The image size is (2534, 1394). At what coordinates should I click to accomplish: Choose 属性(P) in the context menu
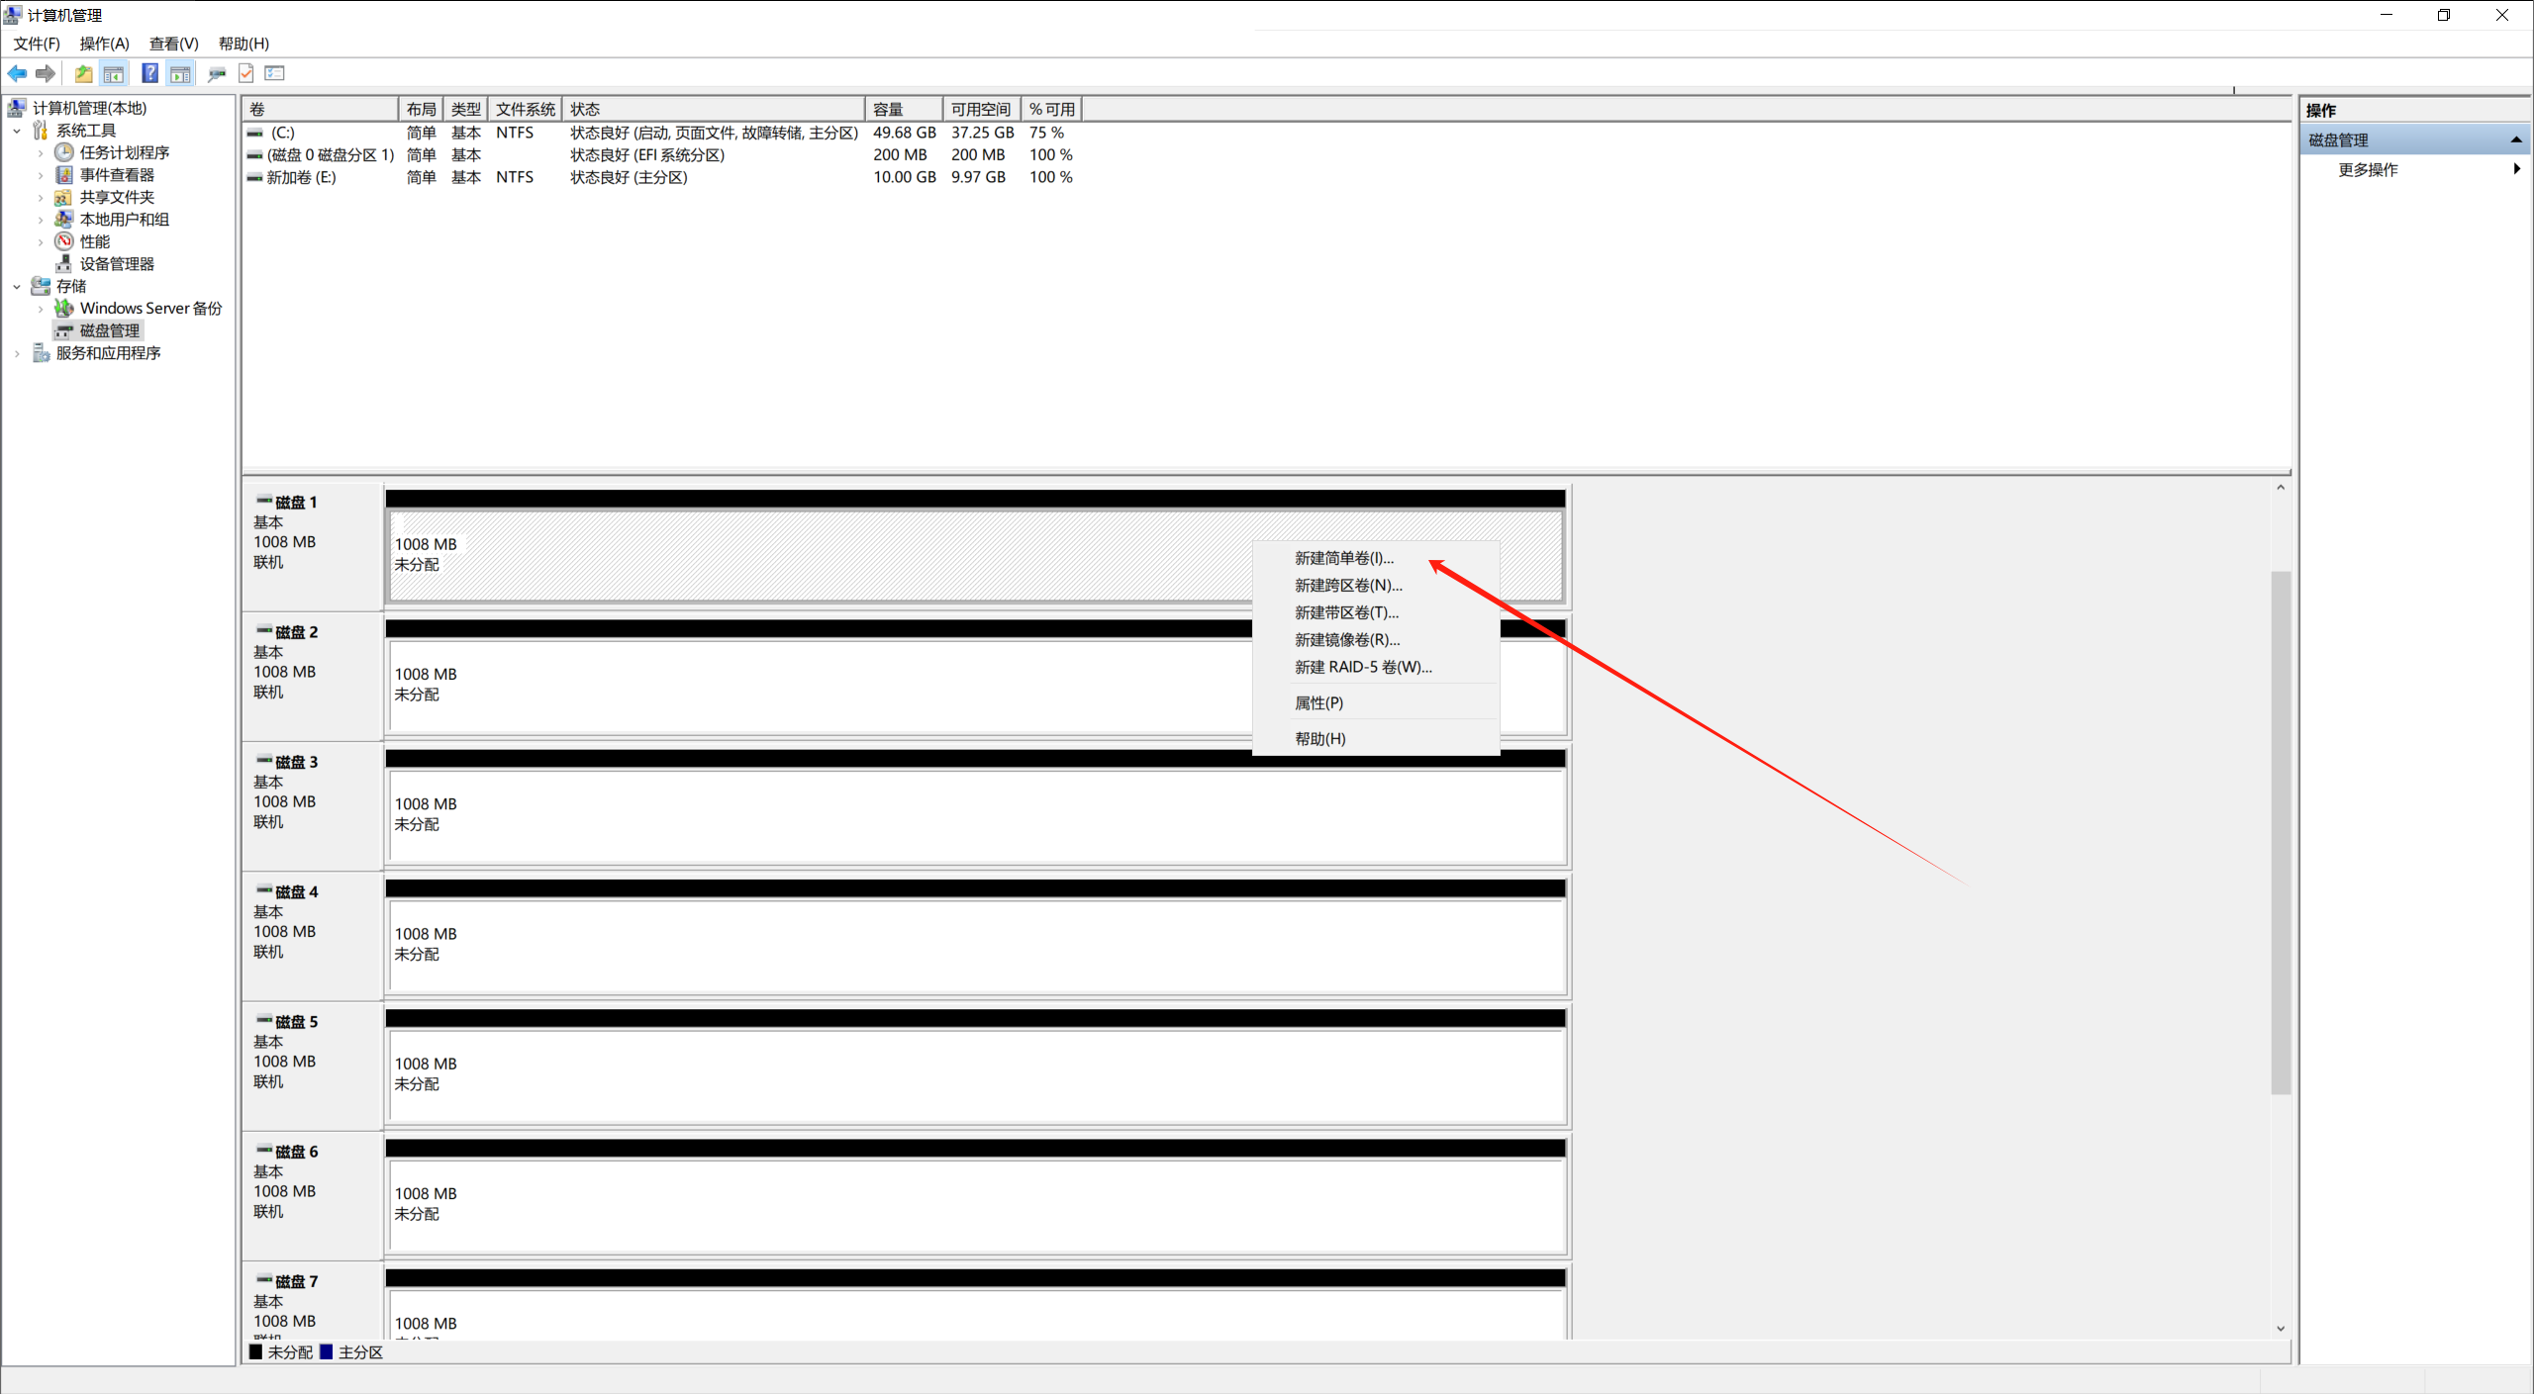[1318, 702]
